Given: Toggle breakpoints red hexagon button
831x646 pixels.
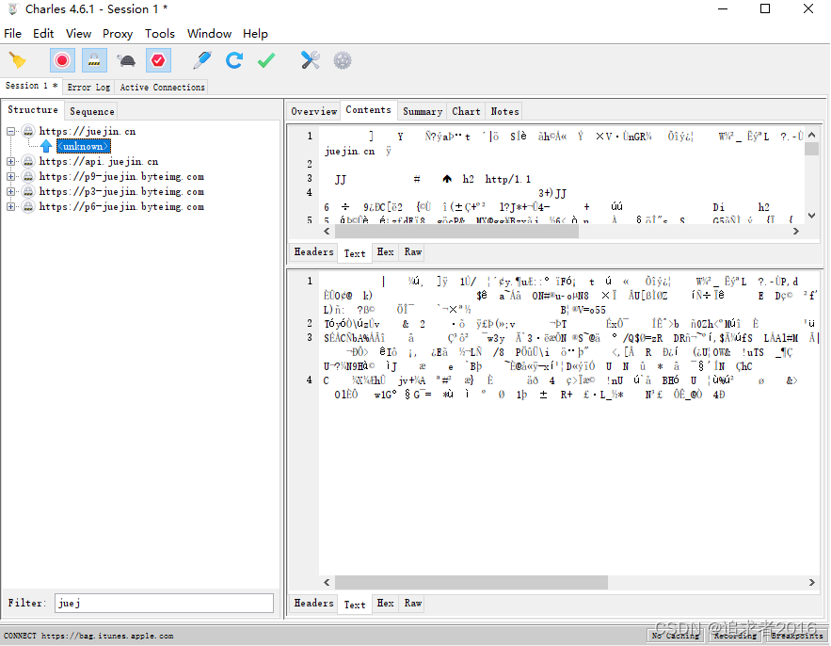Looking at the screenshot, I should (158, 60).
